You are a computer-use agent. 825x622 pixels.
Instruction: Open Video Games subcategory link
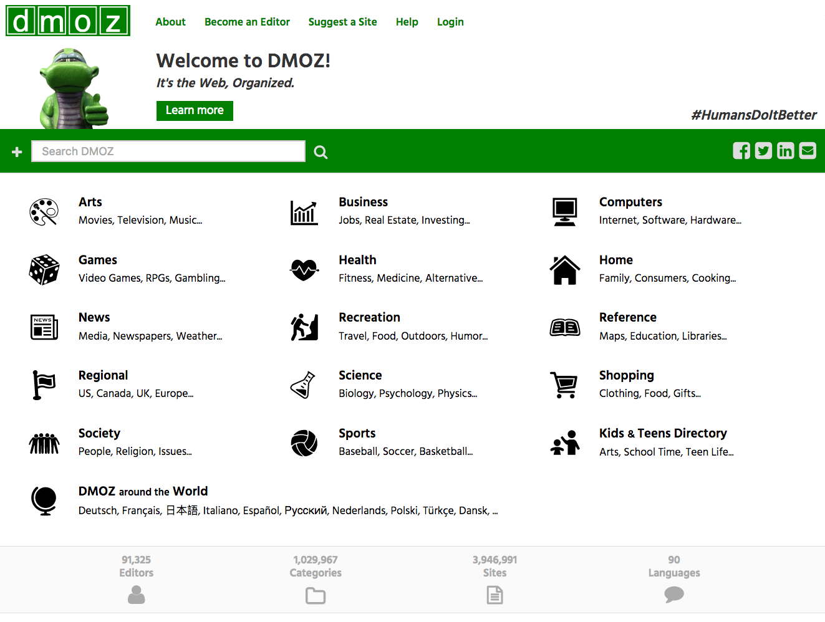(x=109, y=278)
